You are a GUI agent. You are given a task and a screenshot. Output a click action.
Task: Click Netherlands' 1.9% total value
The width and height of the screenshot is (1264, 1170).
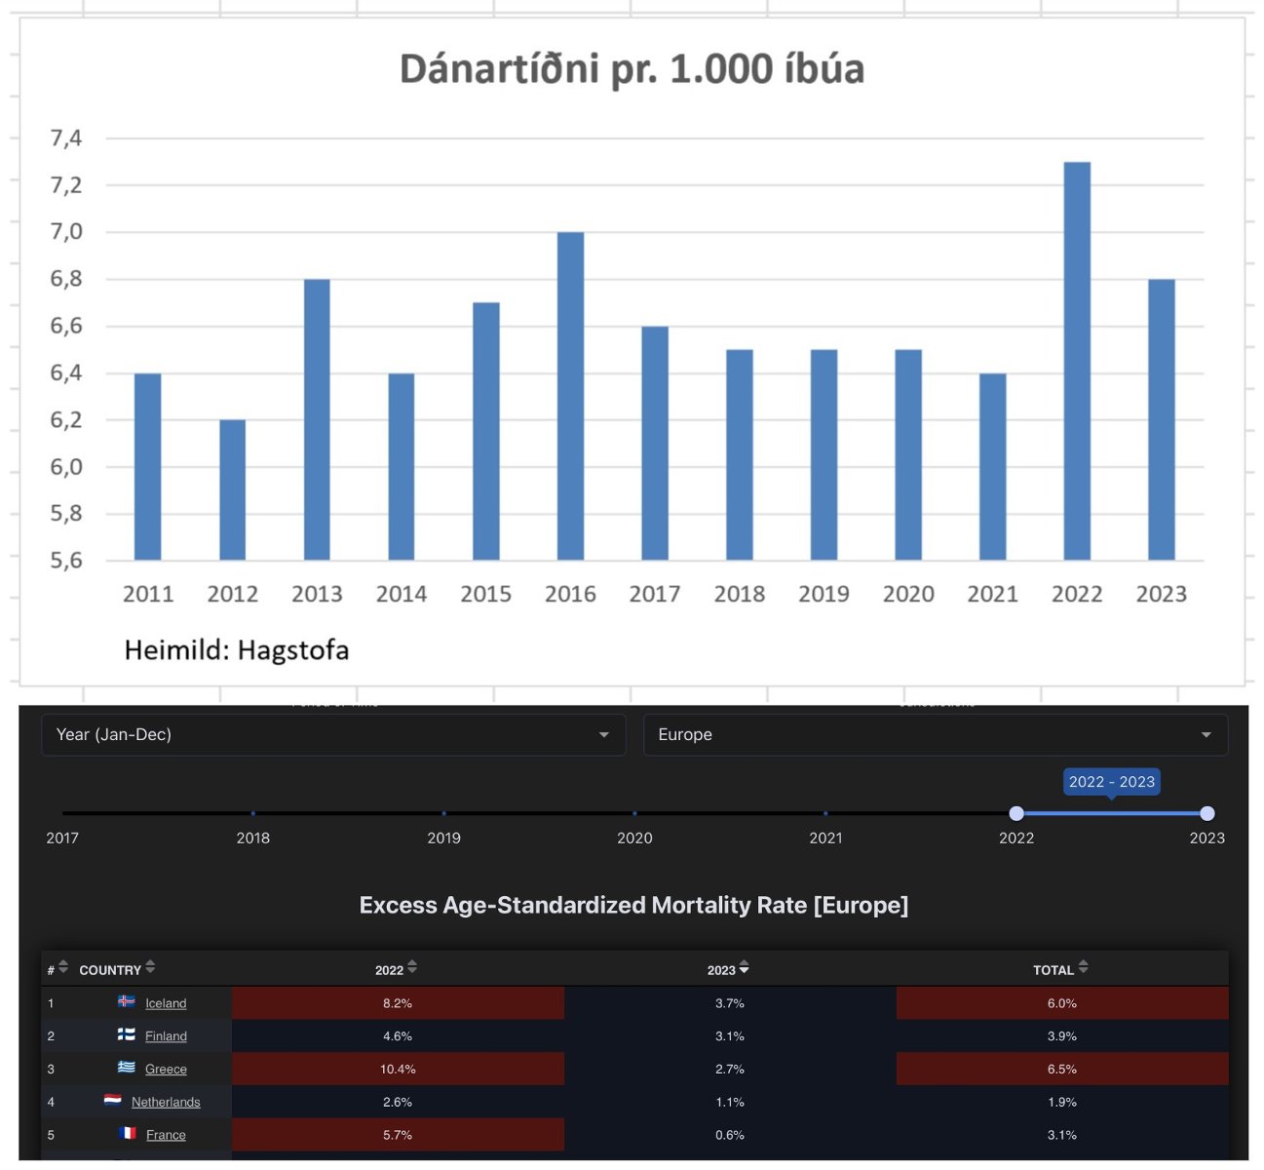[1062, 1103]
